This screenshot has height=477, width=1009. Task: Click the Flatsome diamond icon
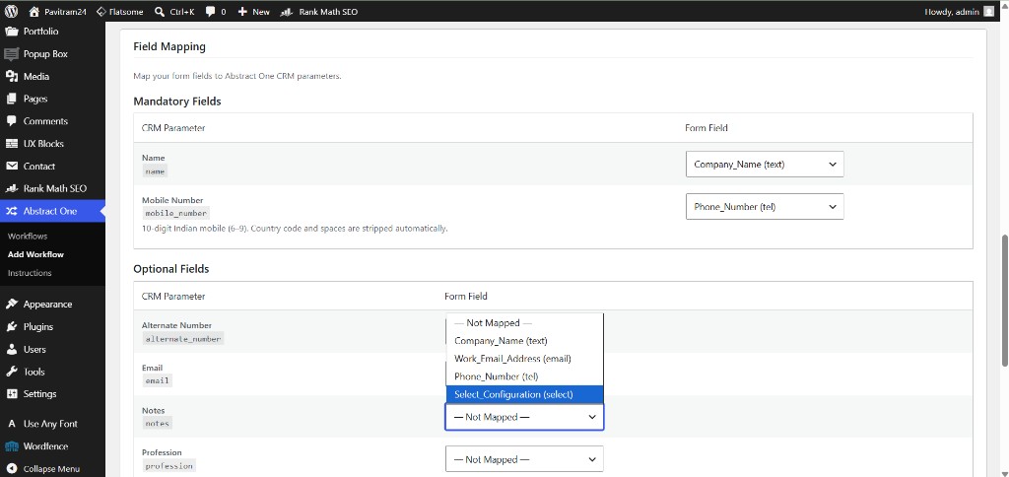(101, 12)
